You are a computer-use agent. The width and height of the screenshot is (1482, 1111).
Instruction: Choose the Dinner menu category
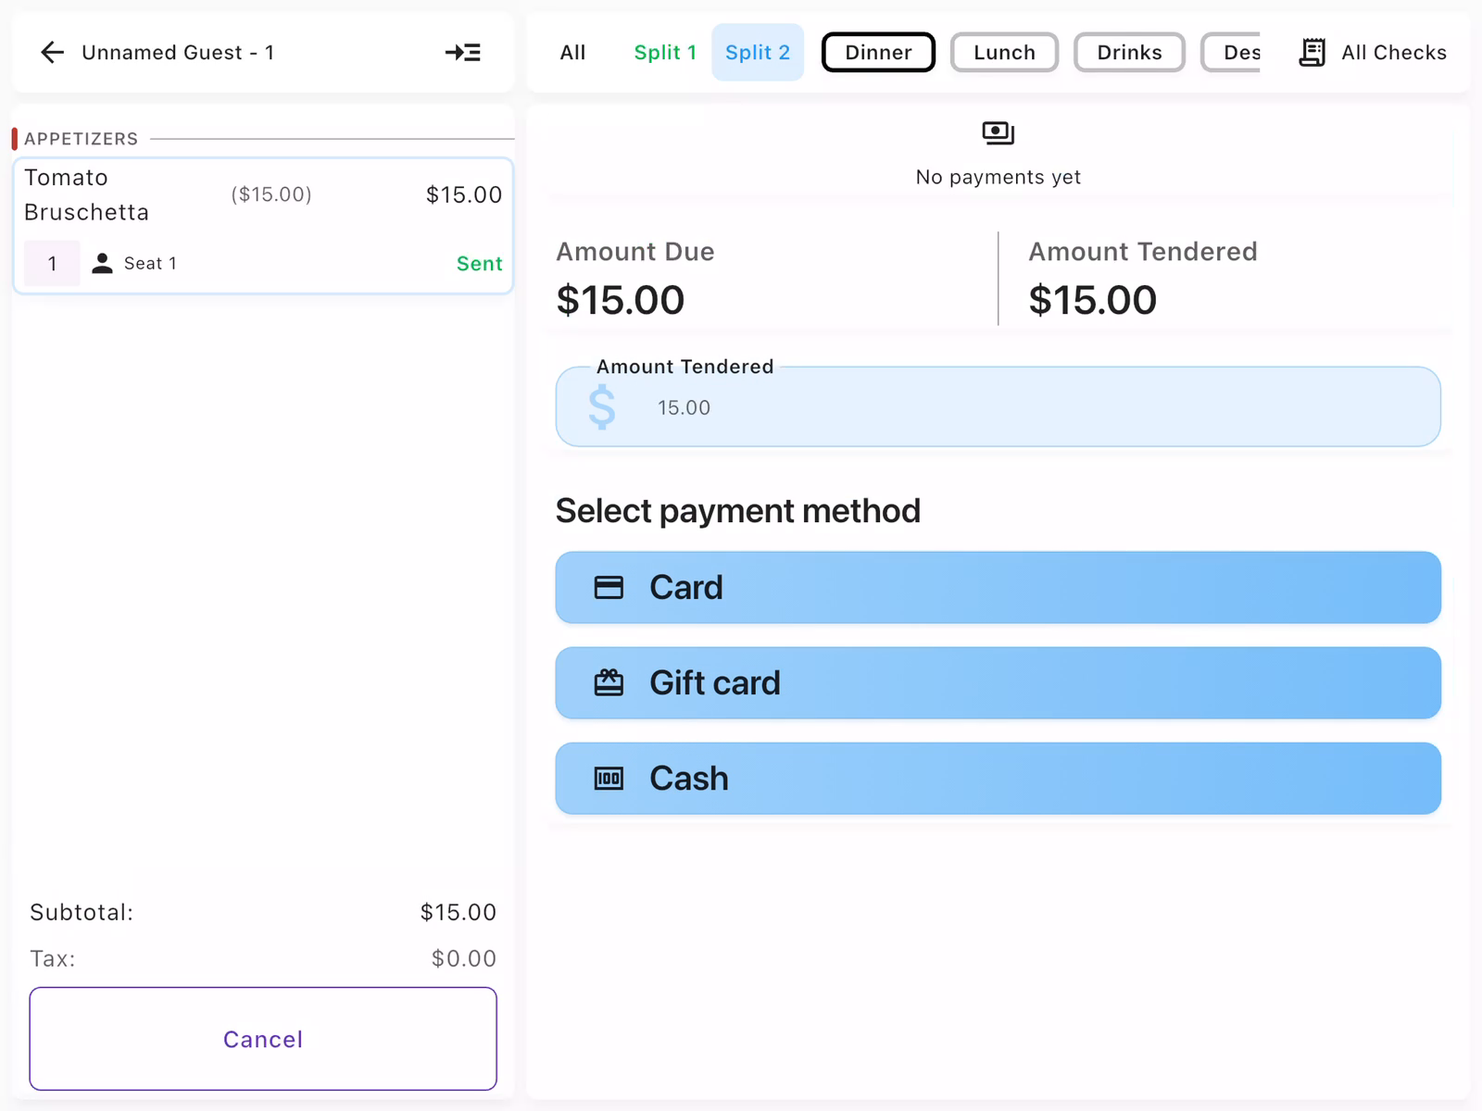click(x=877, y=53)
